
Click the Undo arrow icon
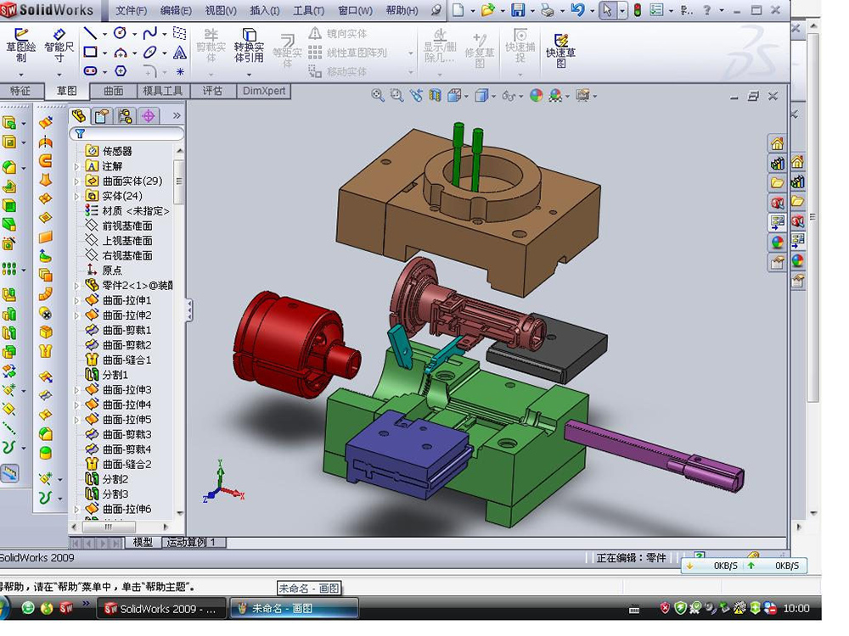point(577,9)
